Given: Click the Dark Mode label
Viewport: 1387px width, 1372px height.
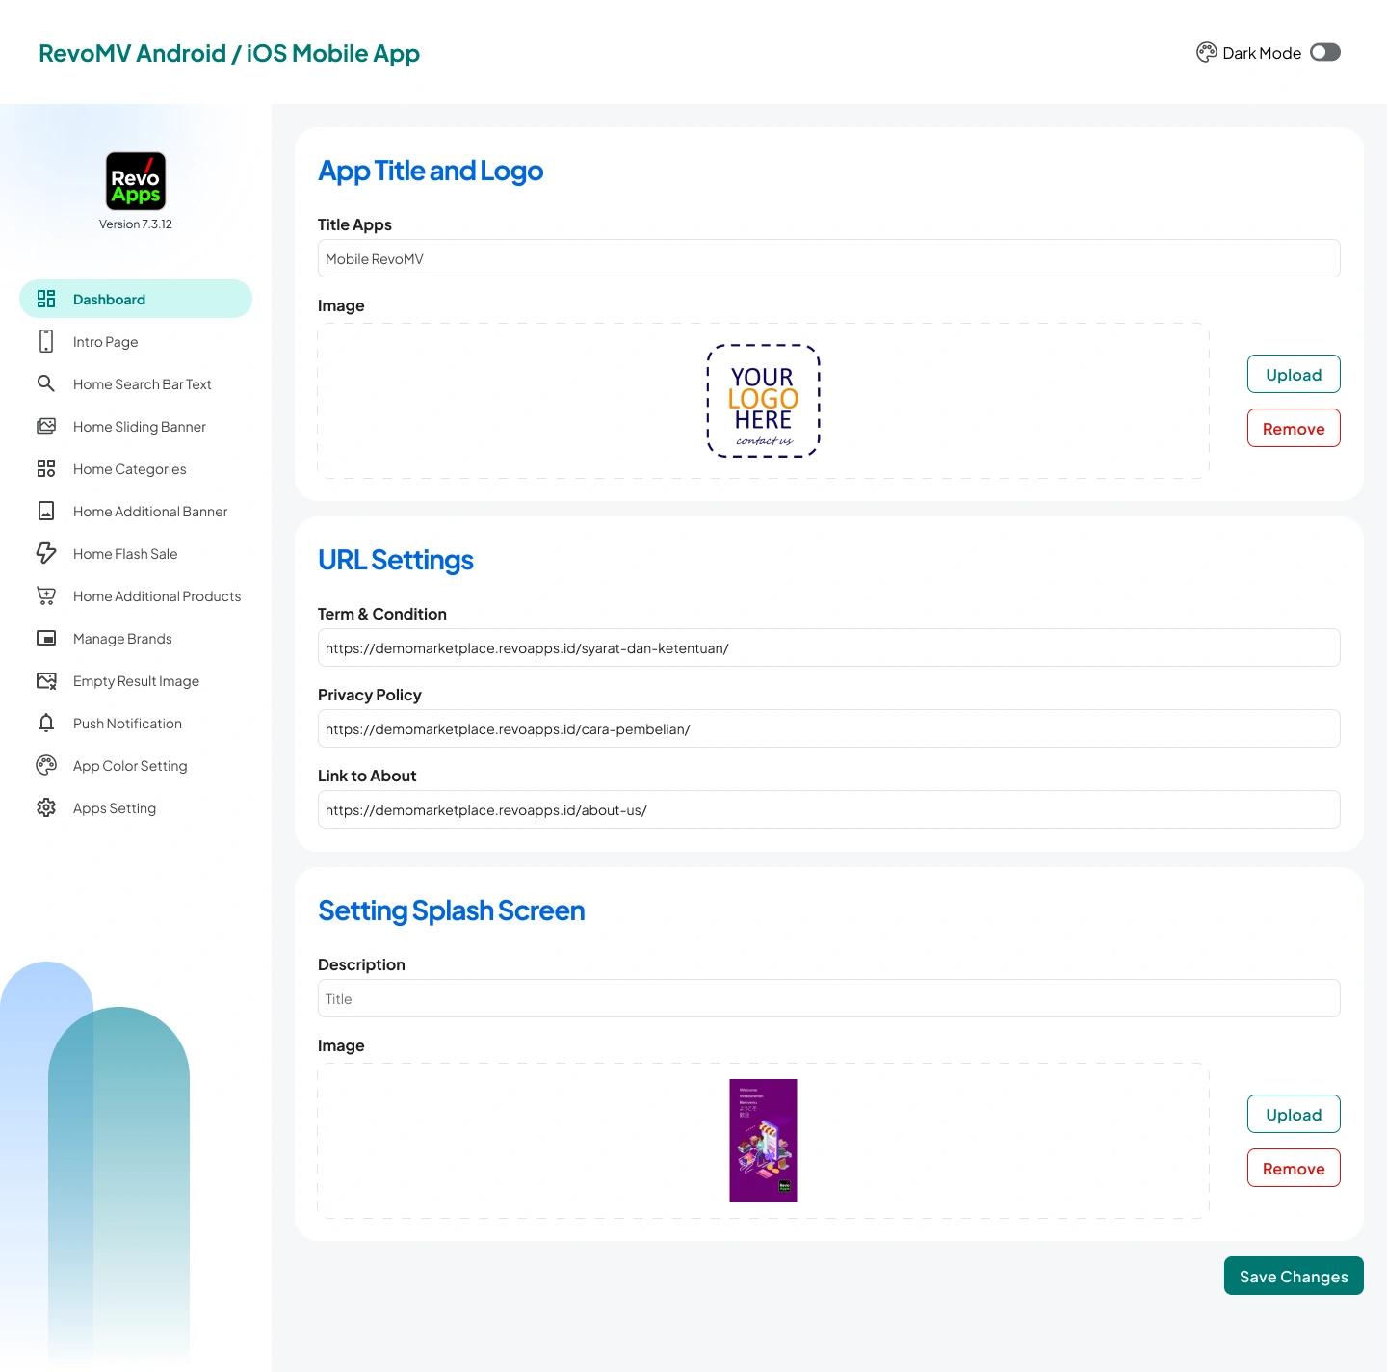Looking at the screenshot, I should click(1262, 53).
